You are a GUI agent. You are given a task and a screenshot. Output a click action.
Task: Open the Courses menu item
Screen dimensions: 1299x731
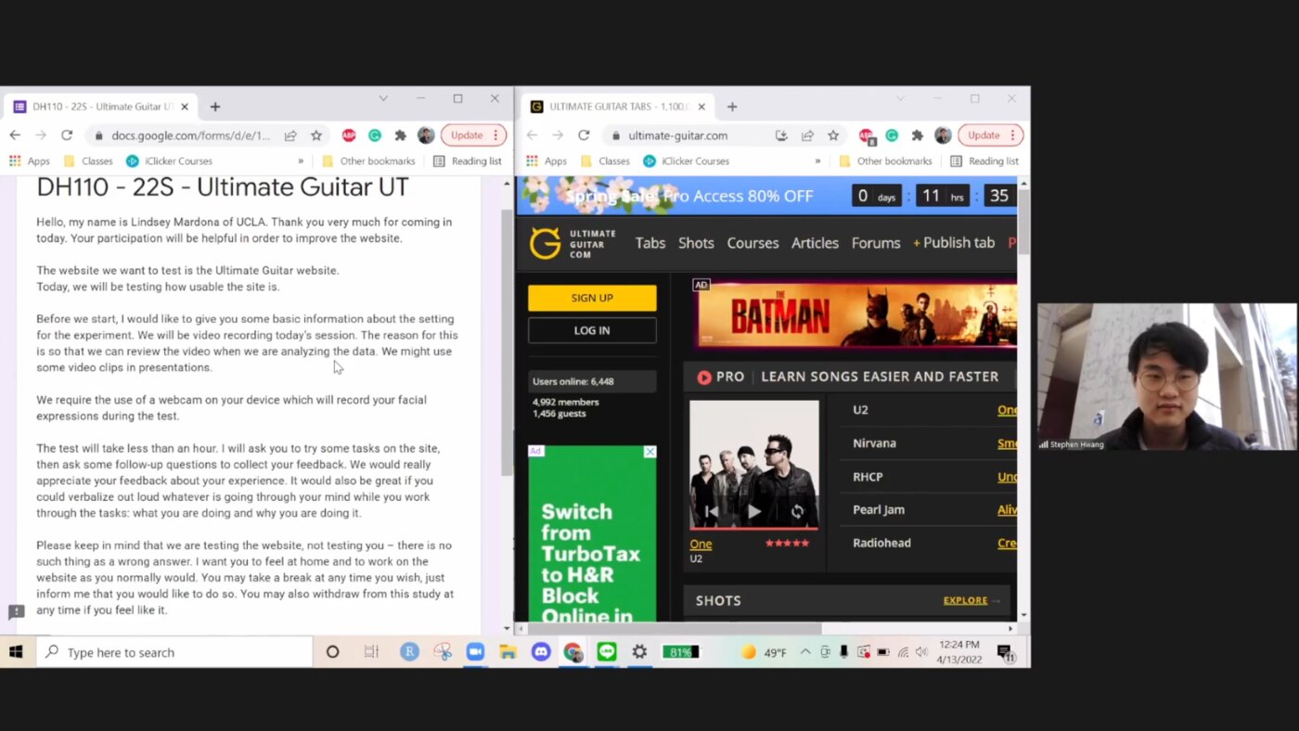click(752, 243)
